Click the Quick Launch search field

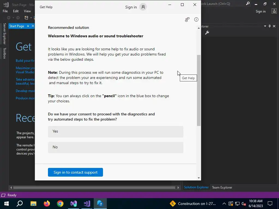click(x=223, y=4)
